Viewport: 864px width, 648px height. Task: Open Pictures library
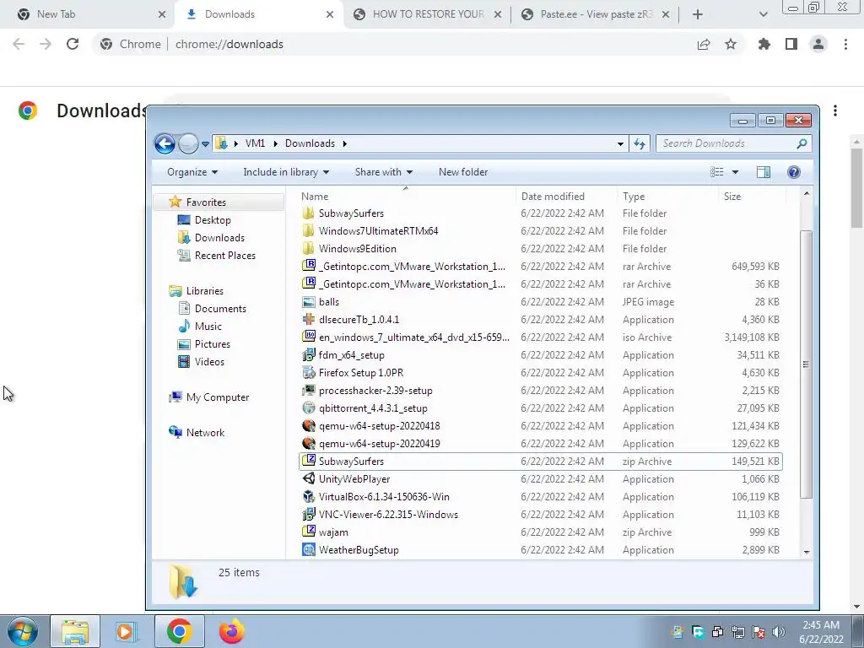pos(212,344)
